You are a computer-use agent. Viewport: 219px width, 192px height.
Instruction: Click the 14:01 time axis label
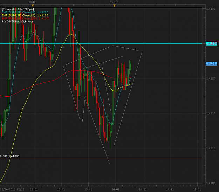point(116,190)
